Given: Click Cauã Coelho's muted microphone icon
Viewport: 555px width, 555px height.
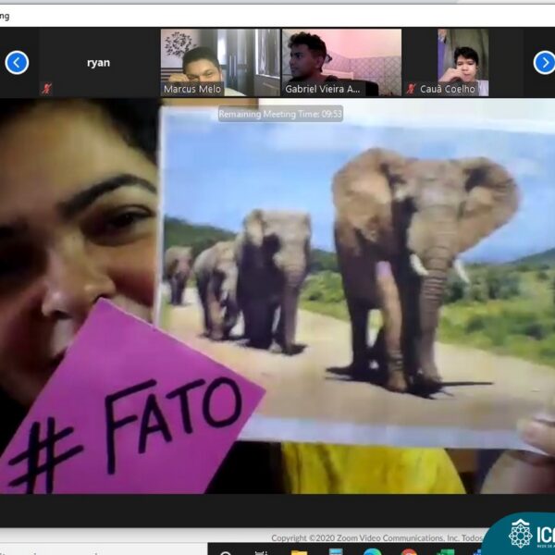Looking at the screenshot, I should coord(412,89).
